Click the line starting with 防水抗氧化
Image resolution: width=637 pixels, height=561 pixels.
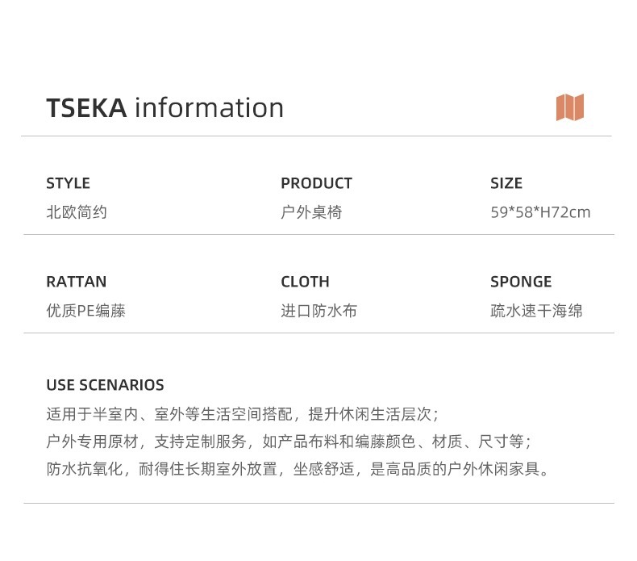pyautogui.click(x=300, y=469)
